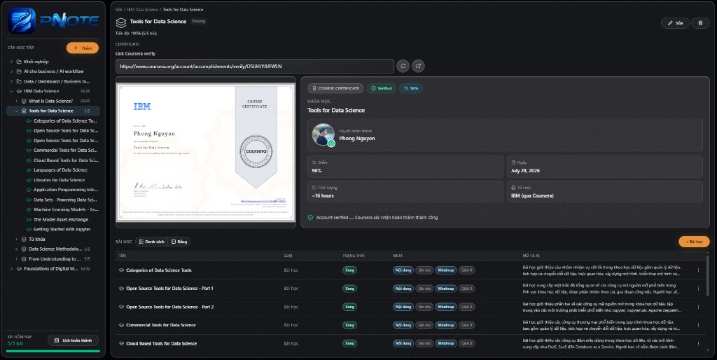Click the Coursera verify link field
Image resolution: width=717 pixels, height=360 pixels.
pyautogui.click(x=255, y=66)
